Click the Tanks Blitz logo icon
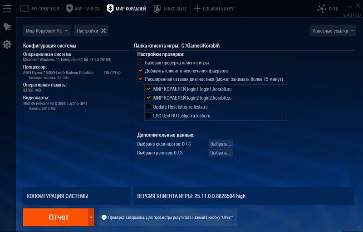The height and width of the screenshot is (232, 363). (x=157, y=9)
